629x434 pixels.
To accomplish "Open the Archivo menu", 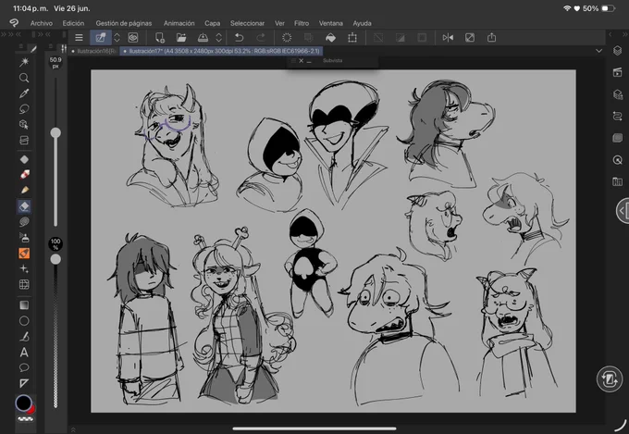I will [42, 23].
